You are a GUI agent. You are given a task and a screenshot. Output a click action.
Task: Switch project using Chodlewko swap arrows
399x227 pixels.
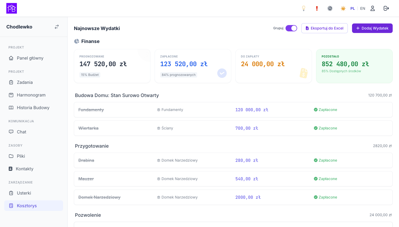[57, 27]
